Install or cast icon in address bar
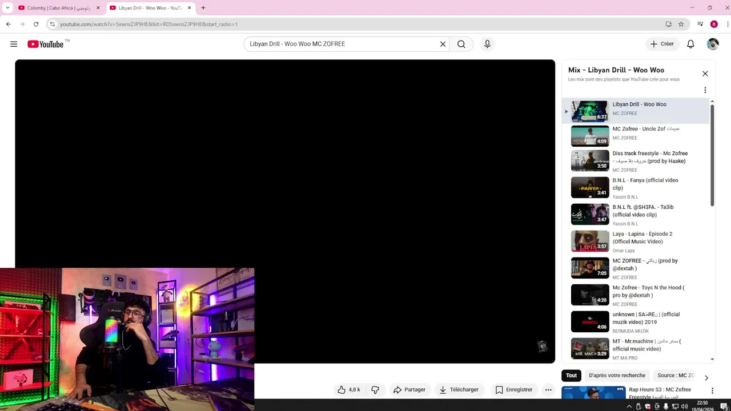The width and height of the screenshot is (731, 411). pyautogui.click(x=669, y=24)
